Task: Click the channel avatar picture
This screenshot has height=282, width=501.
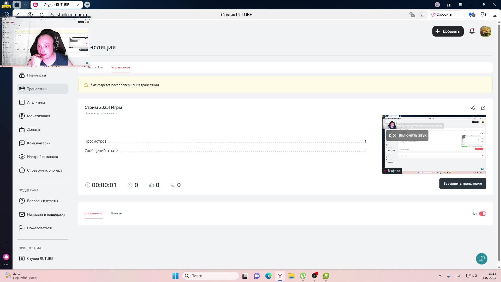Action: click(485, 31)
